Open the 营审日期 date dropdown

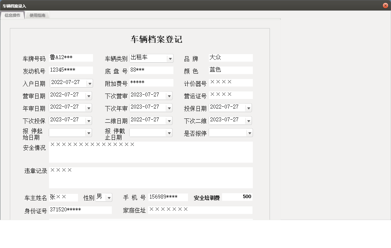[x=89, y=95]
